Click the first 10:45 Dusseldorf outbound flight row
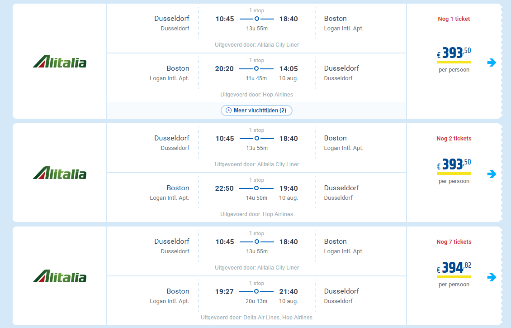This screenshot has width=511, height=328. click(x=256, y=28)
